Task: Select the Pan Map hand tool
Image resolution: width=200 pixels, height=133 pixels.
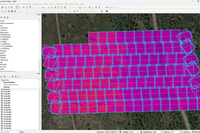Action: pyautogui.click(x=17, y=7)
